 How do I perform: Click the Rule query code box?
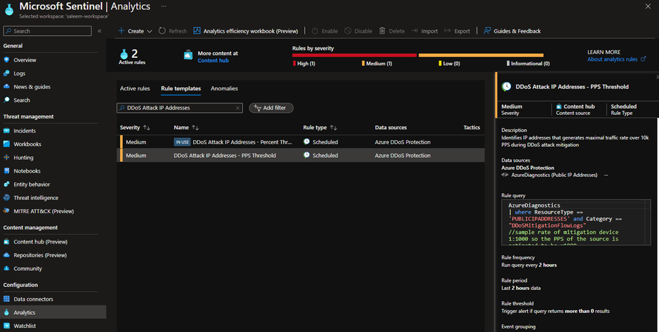[576, 222]
